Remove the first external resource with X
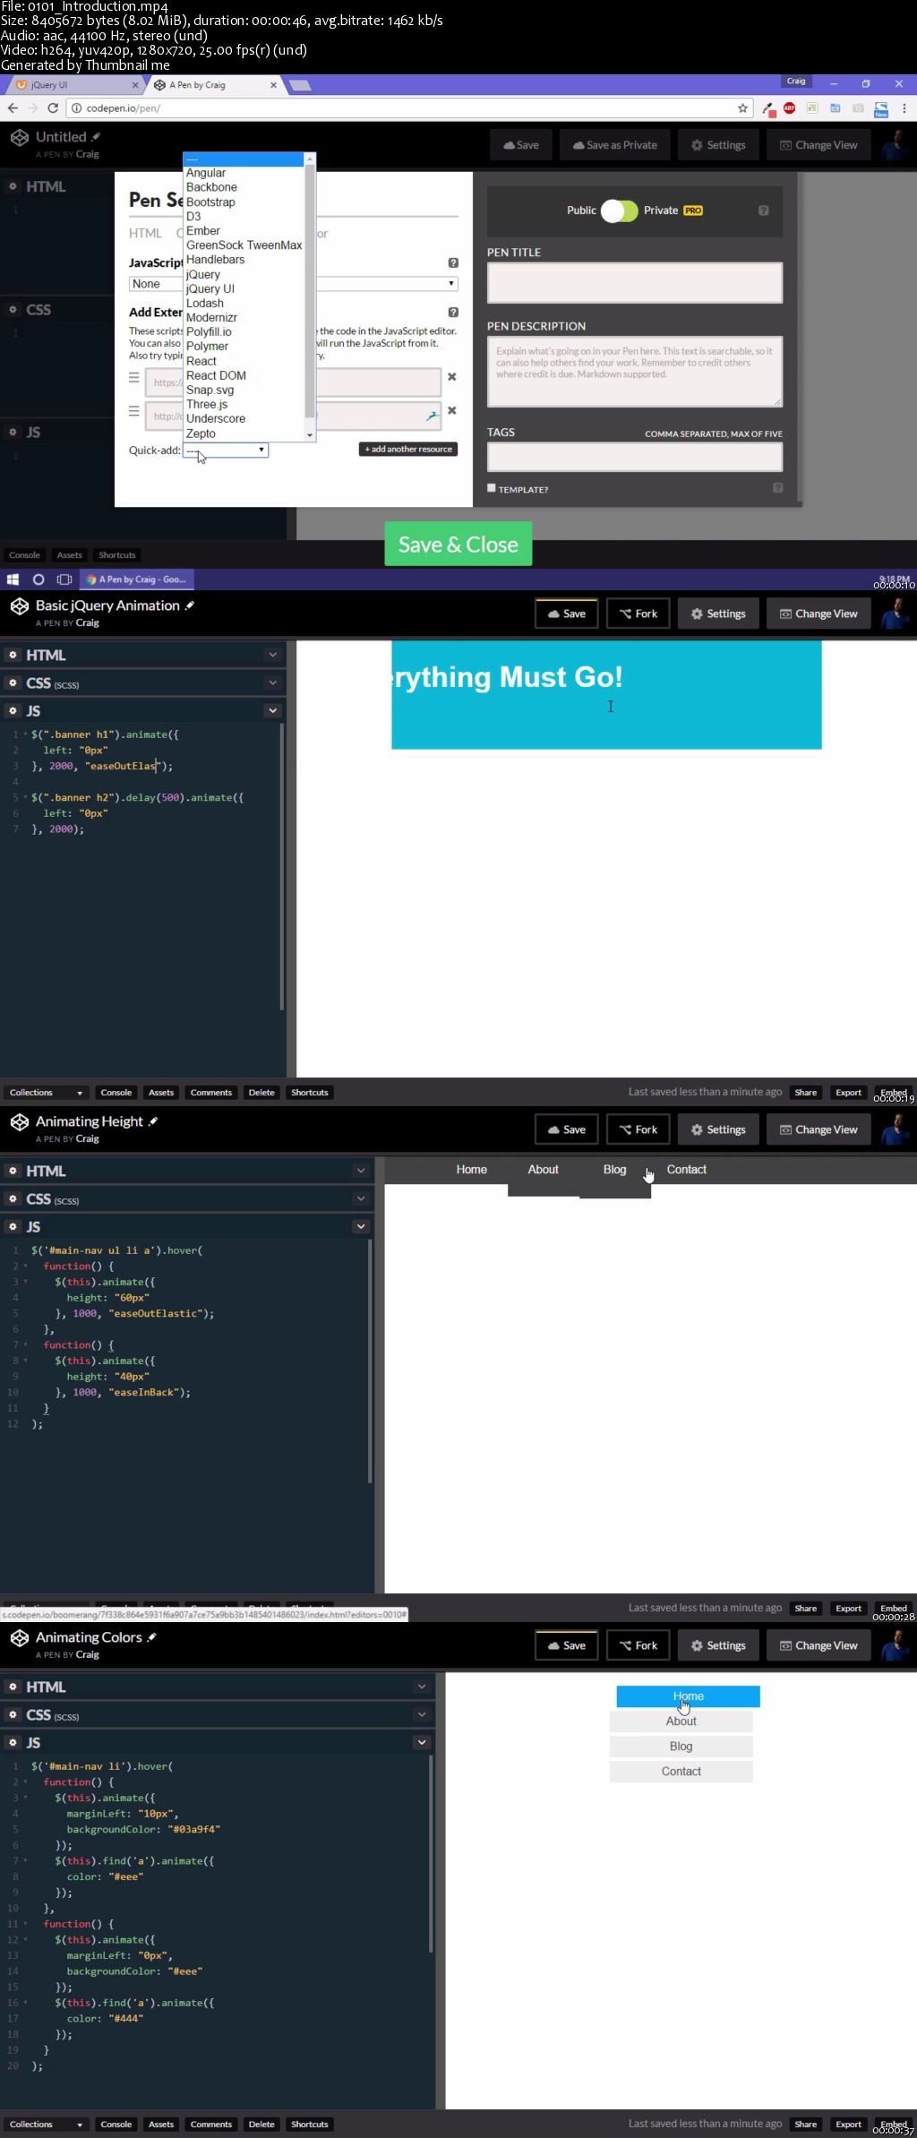Viewport: 917px width, 2138px height. coord(452,377)
